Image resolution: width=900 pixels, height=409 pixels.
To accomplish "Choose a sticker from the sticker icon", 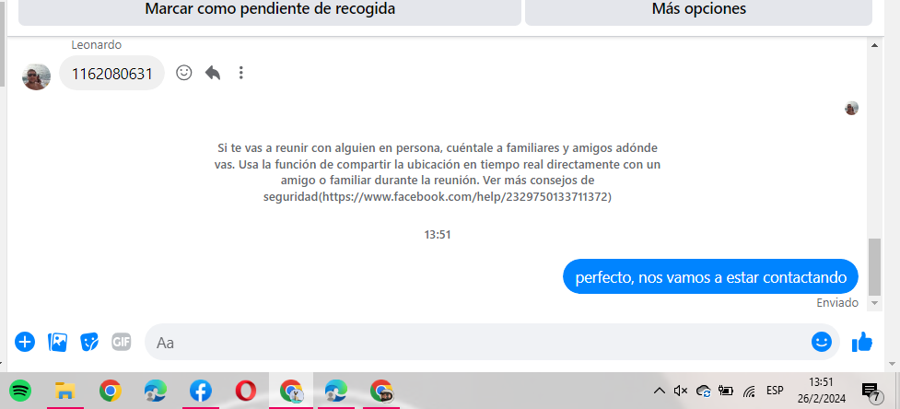I will (89, 343).
